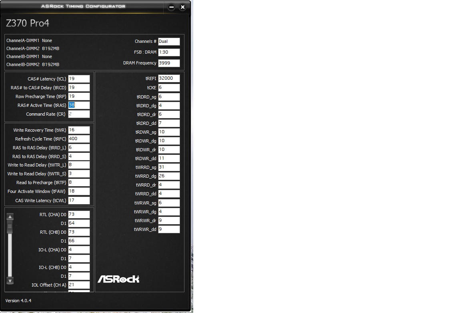Click Refresh Cycle Time (tRFC) field
This screenshot has height=313, width=461.
click(x=79, y=139)
